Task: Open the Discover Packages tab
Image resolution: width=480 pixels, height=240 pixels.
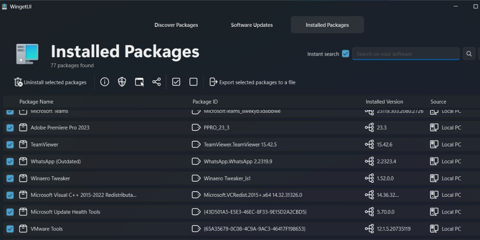Action: 176,25
